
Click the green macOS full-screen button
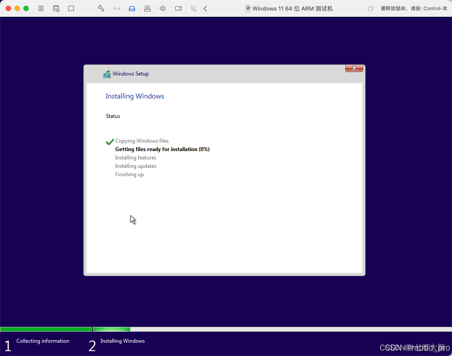pos(26,8)
